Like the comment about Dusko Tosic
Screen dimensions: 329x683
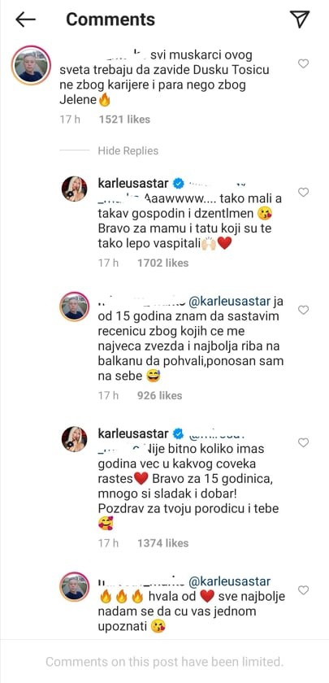[x=303, y=63]
